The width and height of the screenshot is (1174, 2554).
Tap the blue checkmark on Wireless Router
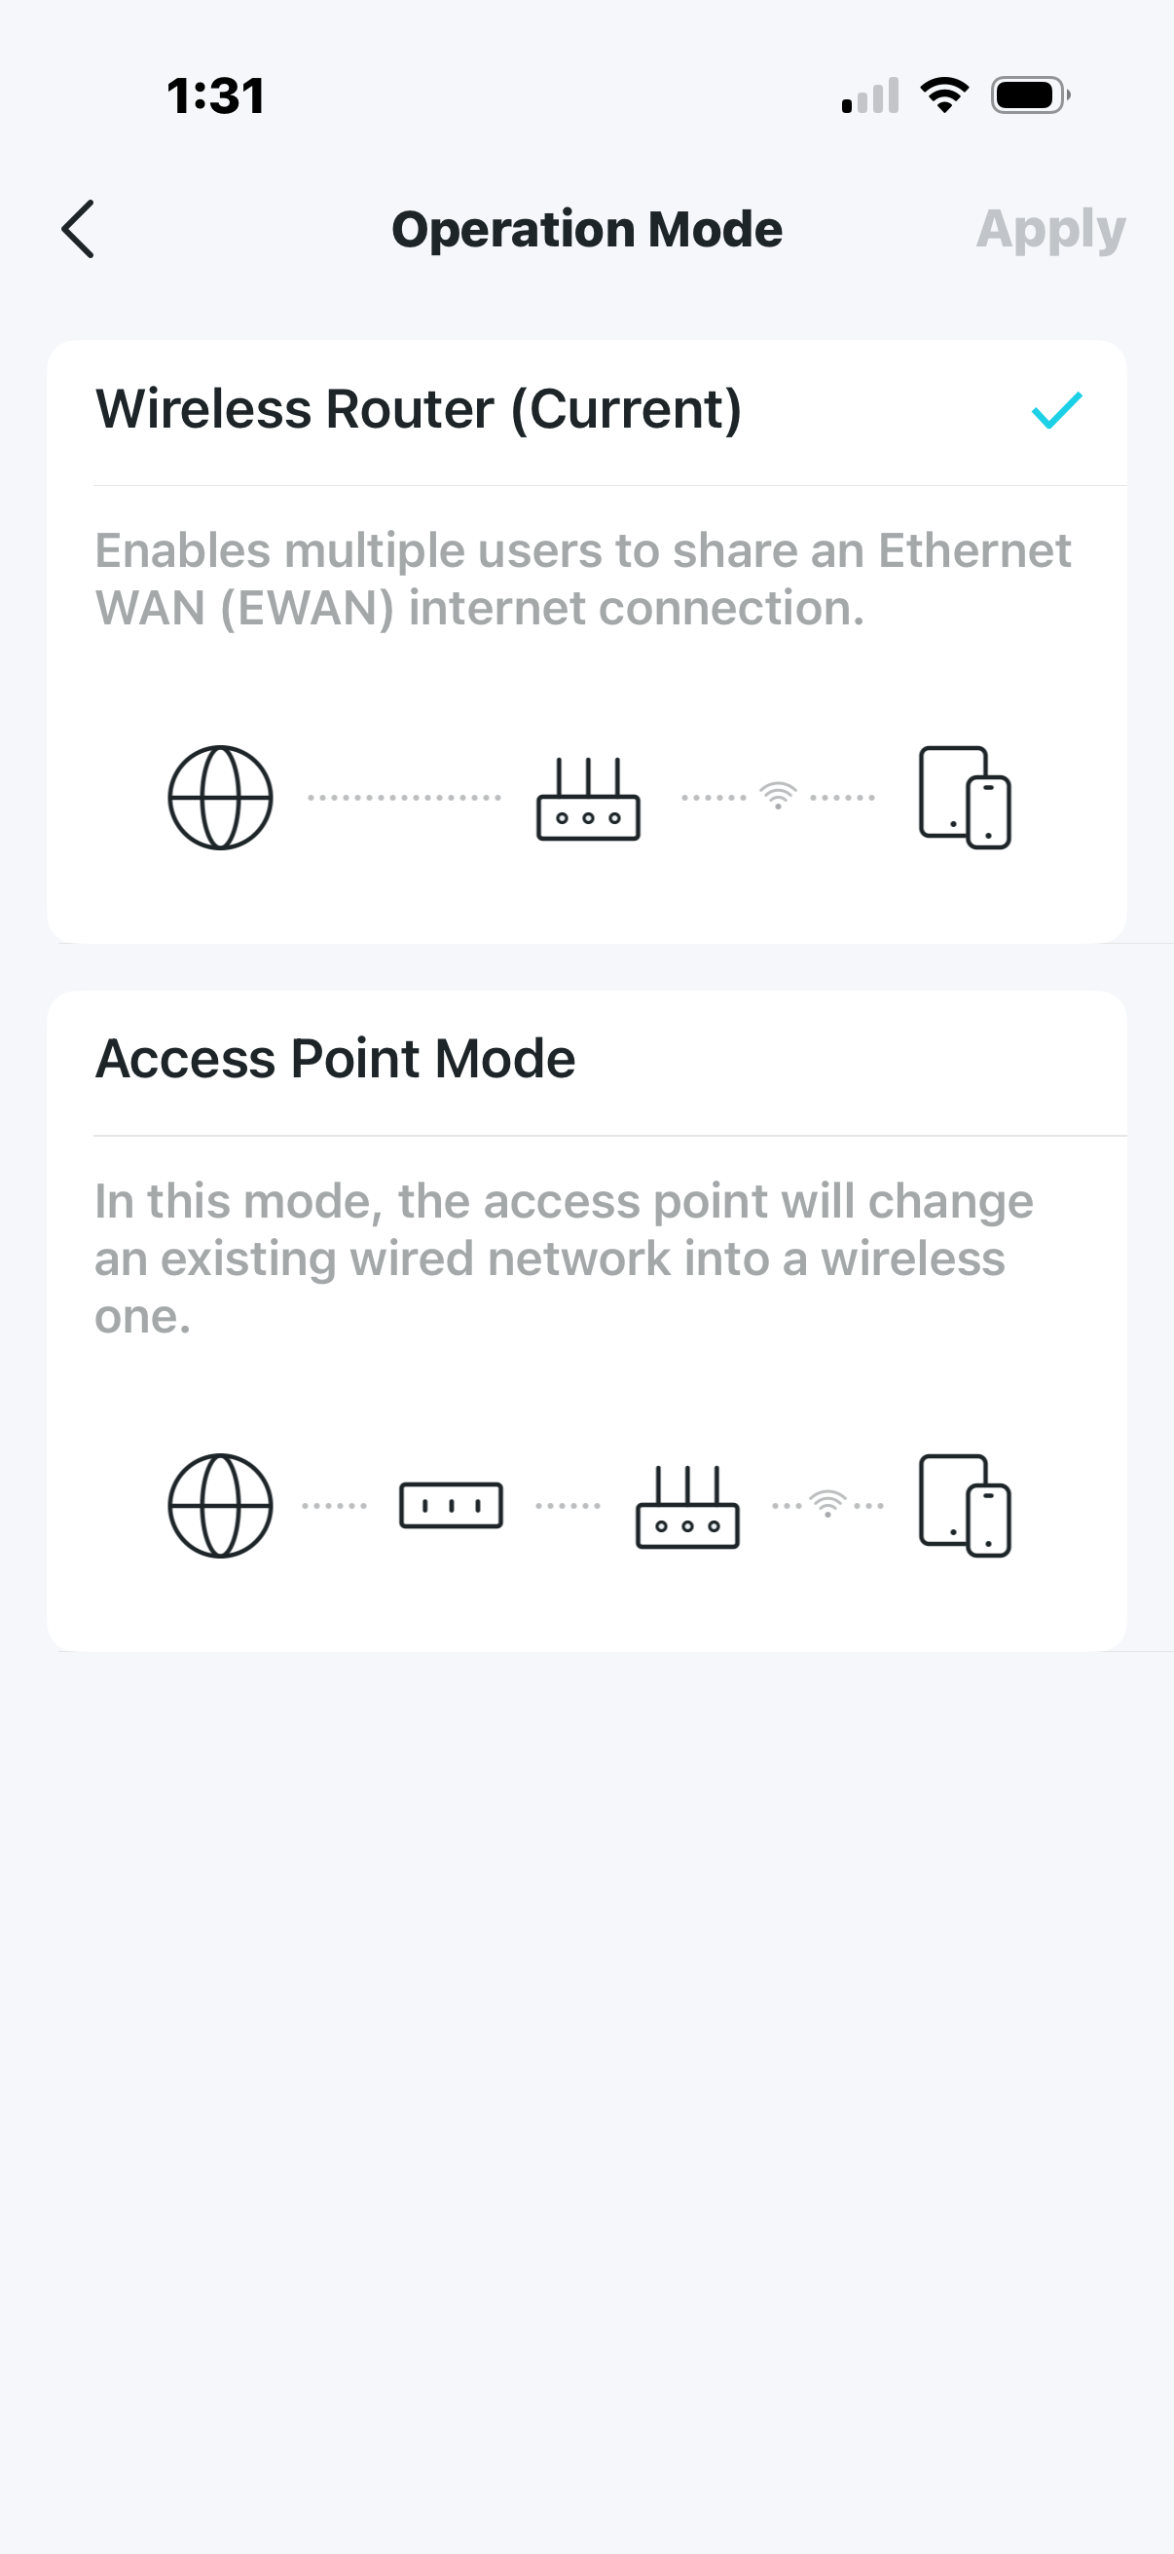coord(1056,410)
